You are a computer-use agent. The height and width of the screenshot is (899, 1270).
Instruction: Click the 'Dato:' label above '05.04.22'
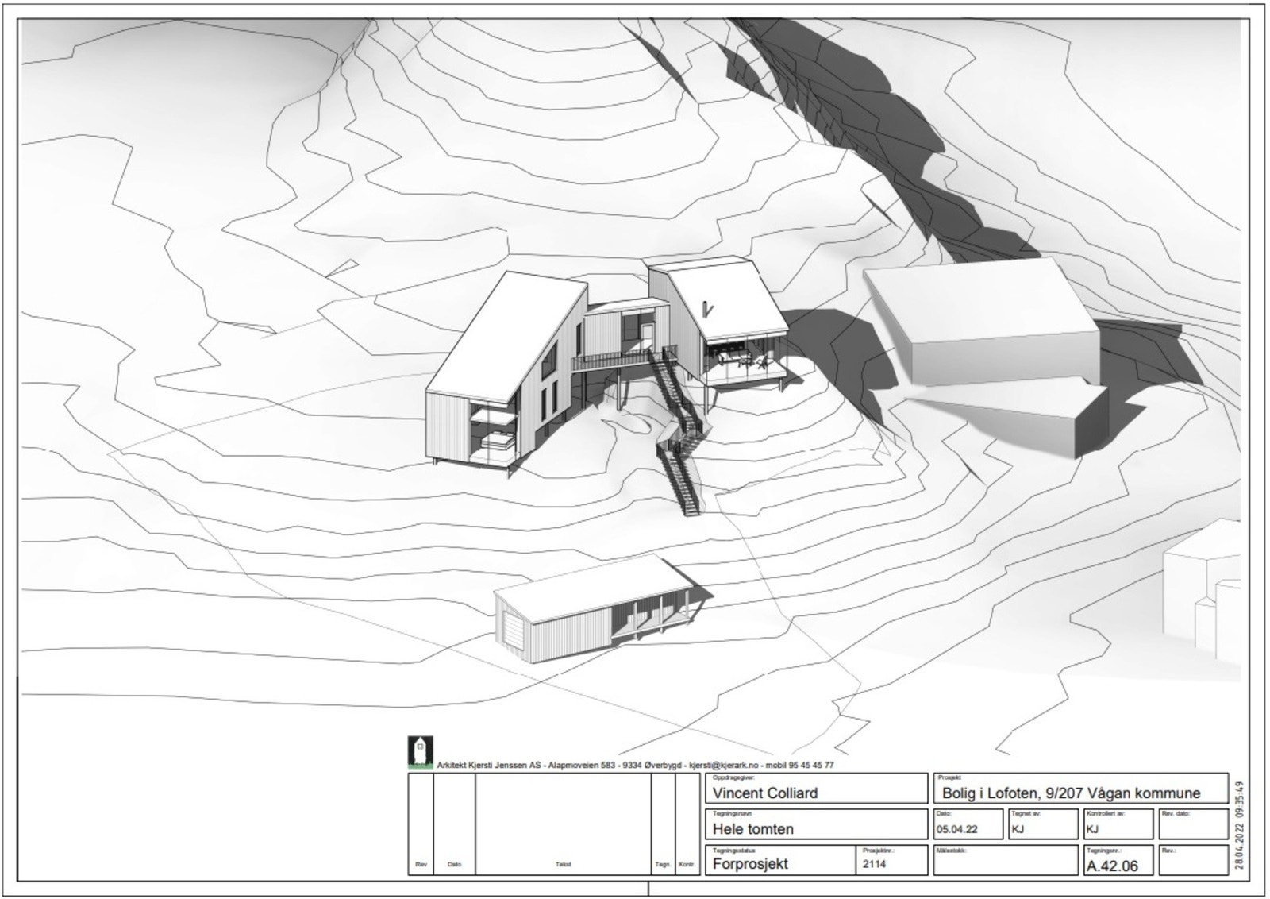[x=942, y=813]
